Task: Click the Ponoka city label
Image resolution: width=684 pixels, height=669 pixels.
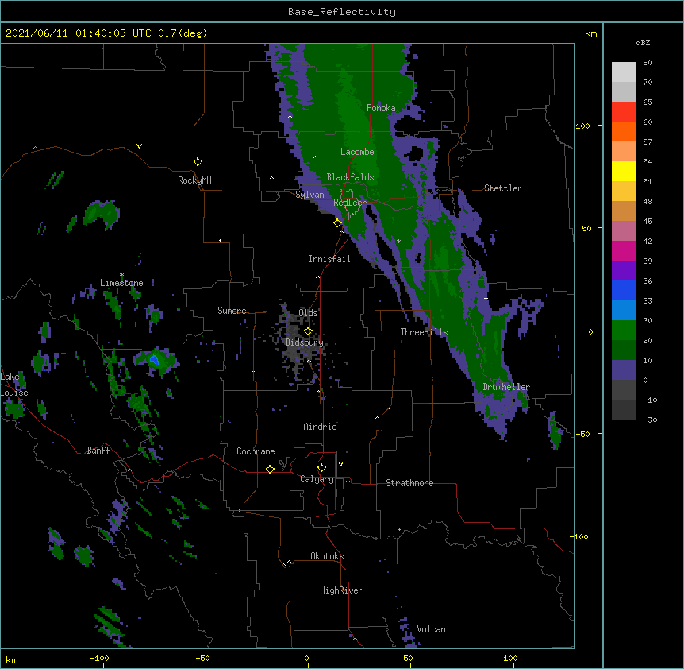Action: tap(381, 108)
